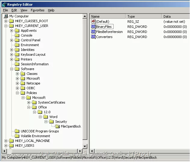Expand the Netscape key
The width and height of the screenshot is (190, 162).
point(17,84)
